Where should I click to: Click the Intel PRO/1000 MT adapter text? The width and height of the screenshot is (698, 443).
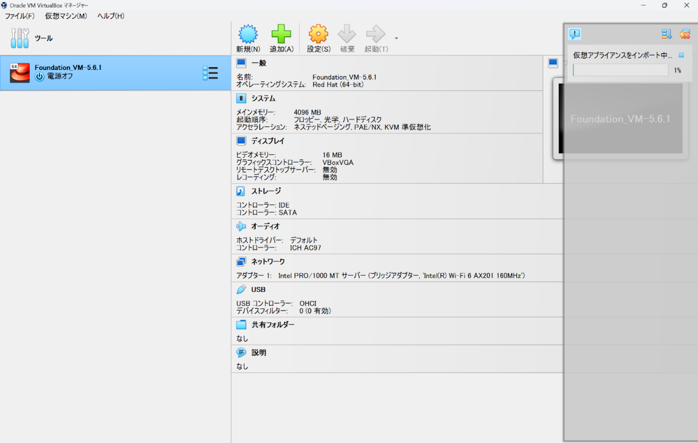[401, 275]
